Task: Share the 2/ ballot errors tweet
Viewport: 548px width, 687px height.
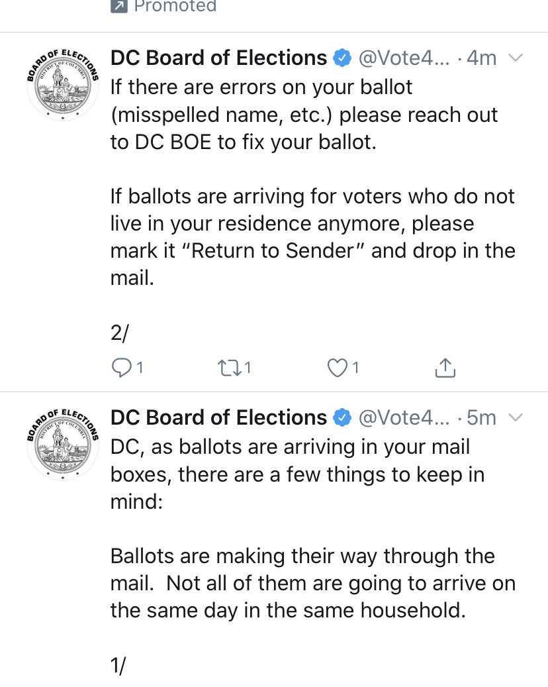Action: click(445, 368)
